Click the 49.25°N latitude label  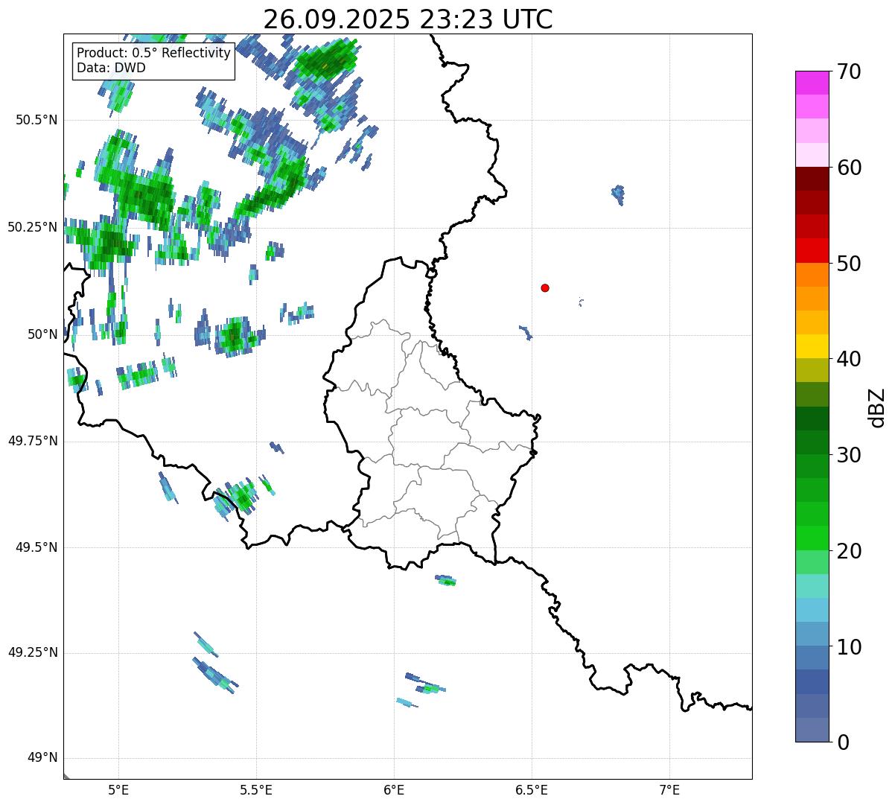33,652
